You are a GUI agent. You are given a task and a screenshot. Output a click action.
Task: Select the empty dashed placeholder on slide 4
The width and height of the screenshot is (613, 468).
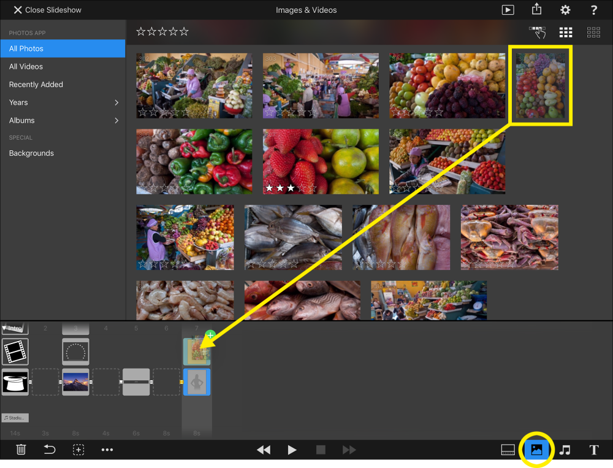click(106, 382)
